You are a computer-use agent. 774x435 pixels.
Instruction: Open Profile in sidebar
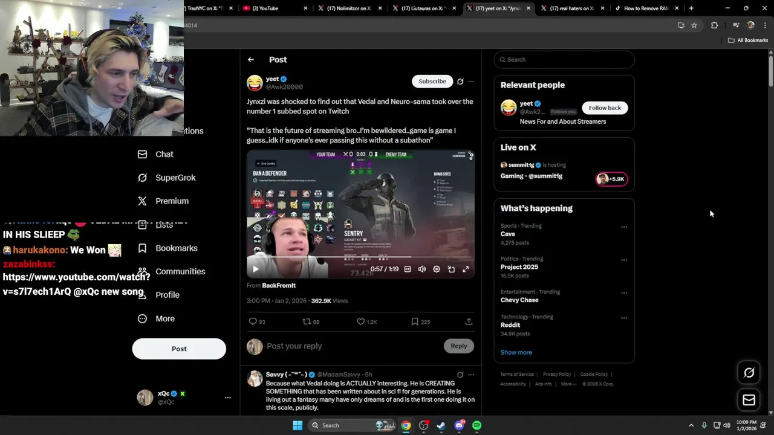(x=158, y=295)
